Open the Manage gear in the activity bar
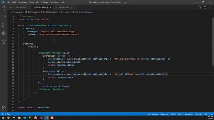 click(x=4, y=108)
